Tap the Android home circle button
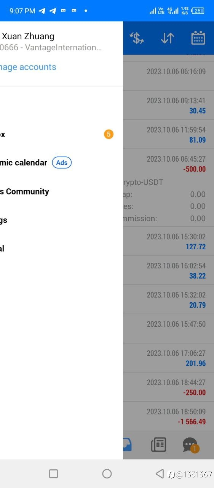The width and height of the screenshot is (214, 488). click(107, 474)
